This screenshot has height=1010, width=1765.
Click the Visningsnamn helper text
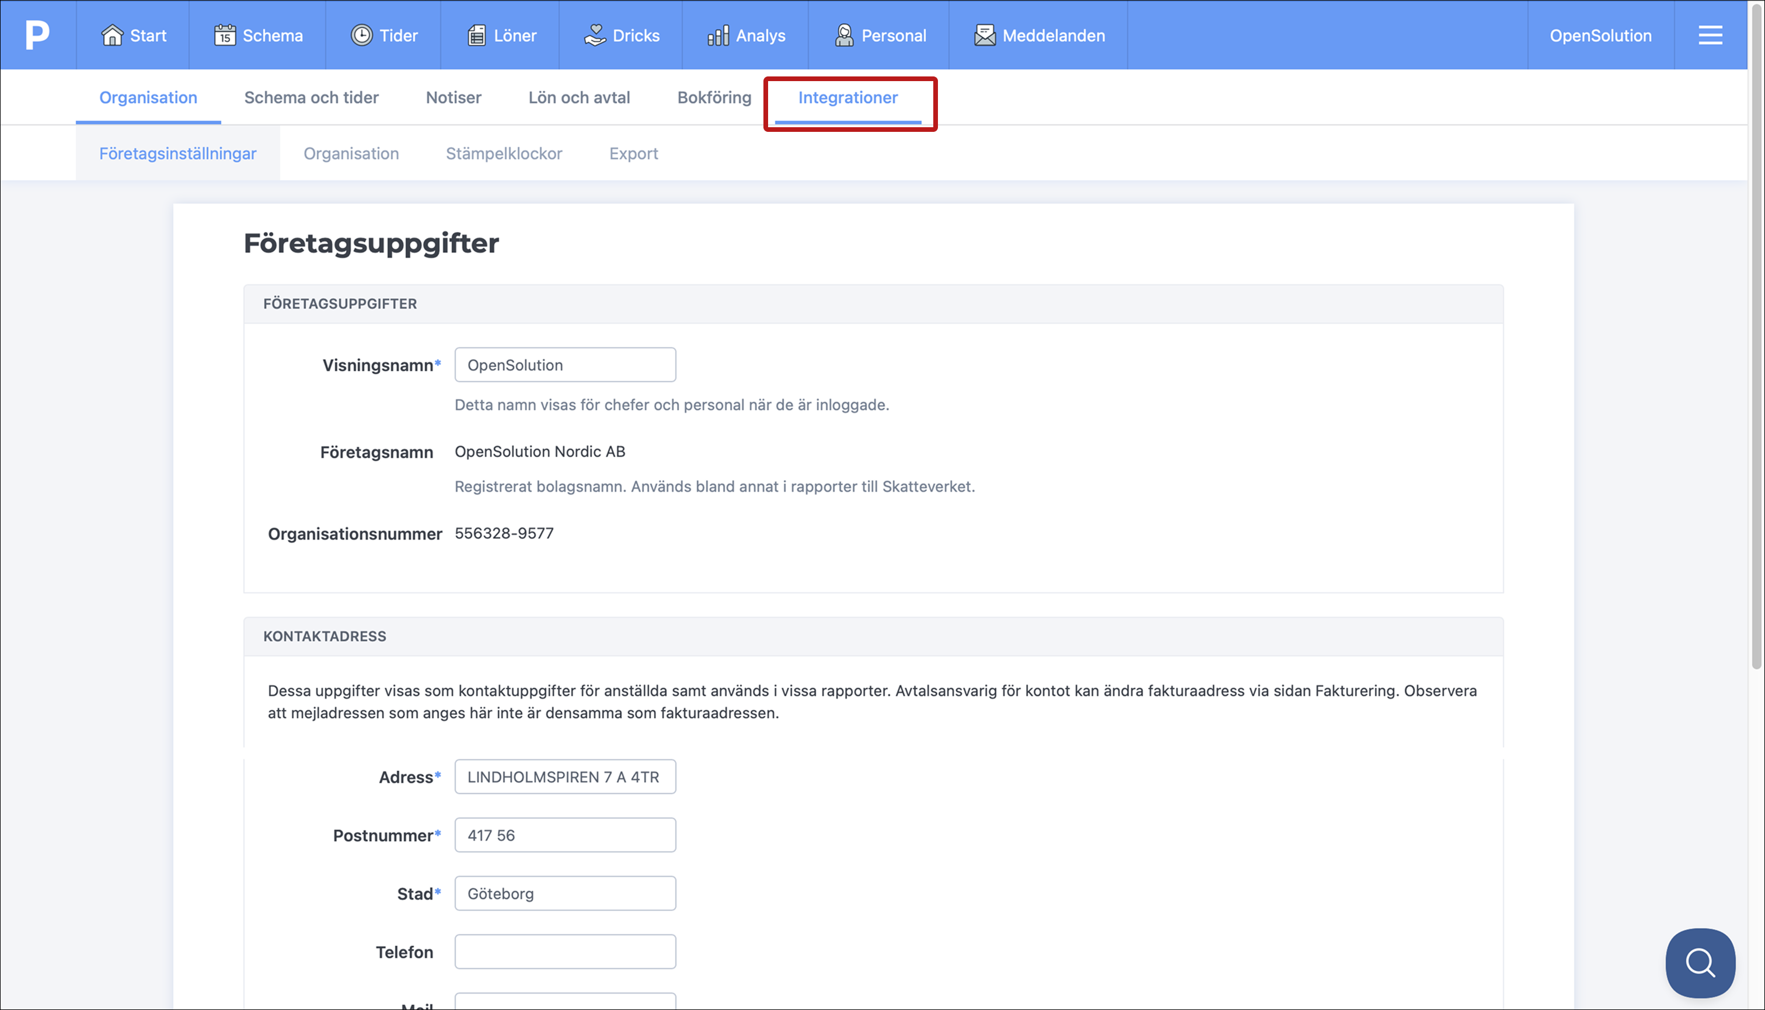(672, 405)
